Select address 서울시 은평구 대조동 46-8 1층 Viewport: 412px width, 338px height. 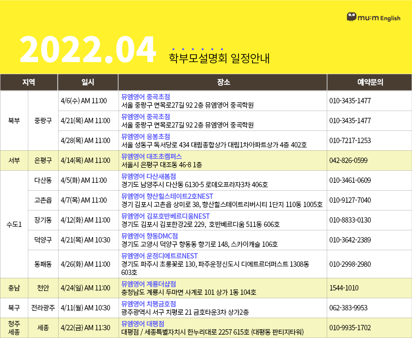(x=161, y=165)
